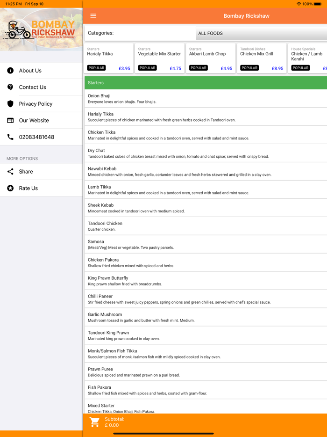Select the popular Harialy Tikka card
This screenshot has width=327, height=437.
pos(108,58)
